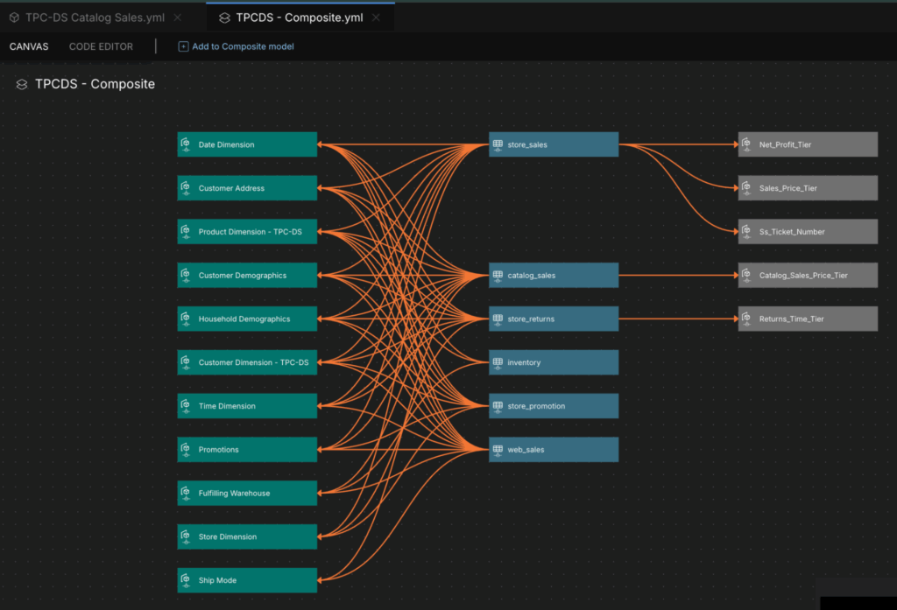Click the store_sales table icon
Image resolution: width=897 pixels, height=610 pixels.
498,144
